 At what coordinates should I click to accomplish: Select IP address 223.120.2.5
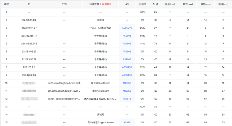pos(29,67)
